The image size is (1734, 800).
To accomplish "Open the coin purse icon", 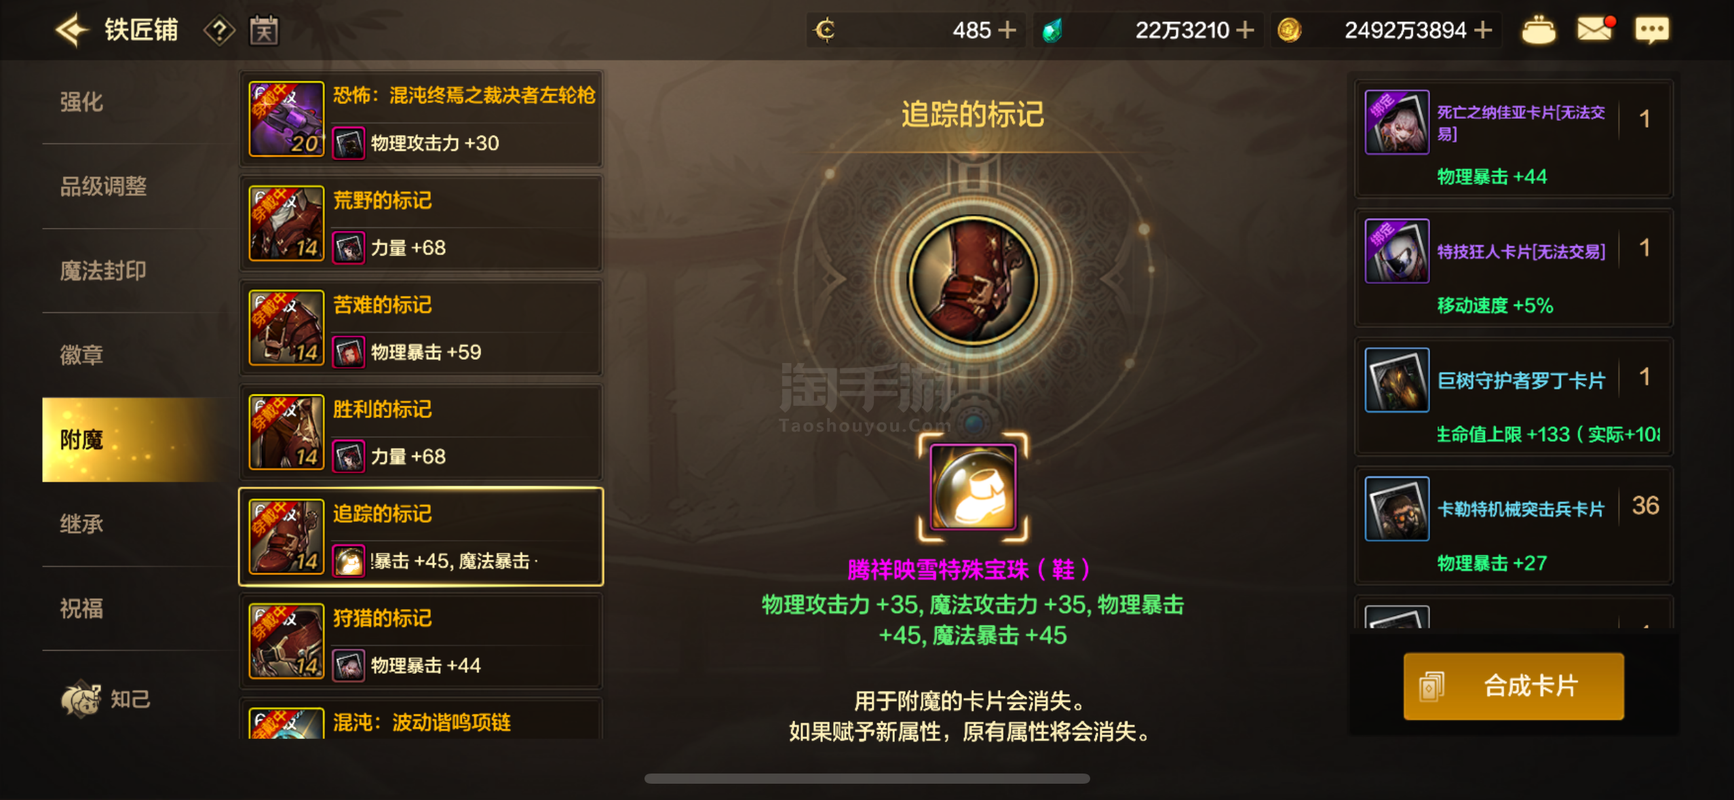I will coord(1539,30).
